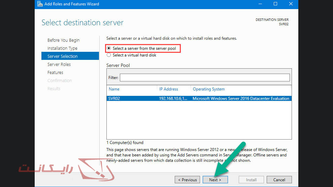Viewport: 333px width, 187px height.
Task: Maximize the wizard window
Action: (275, 4)
